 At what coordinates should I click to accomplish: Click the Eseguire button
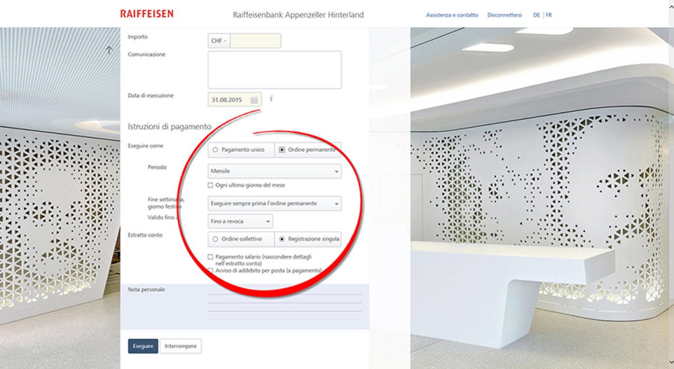[x=143, y=346]
